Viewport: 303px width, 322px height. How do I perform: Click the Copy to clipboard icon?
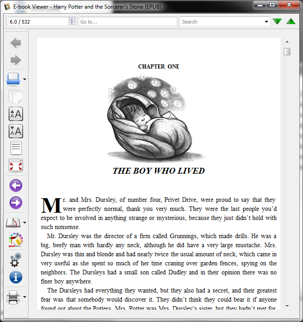click(15, 97)
